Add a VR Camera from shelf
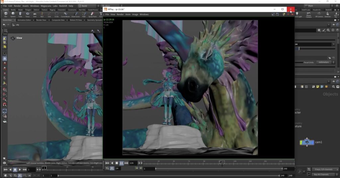Viewport: 340px width, 178px height. (319, 15)
